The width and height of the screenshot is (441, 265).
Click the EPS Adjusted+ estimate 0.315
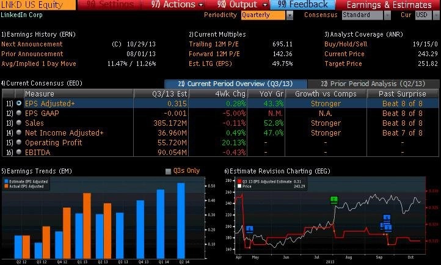177,104
